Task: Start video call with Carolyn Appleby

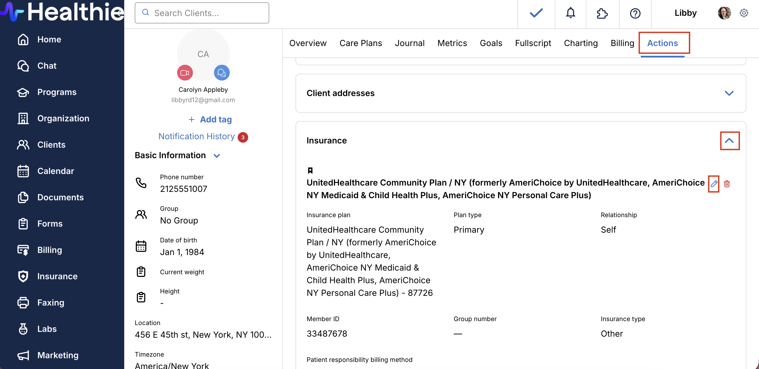Action: (185, 73)
